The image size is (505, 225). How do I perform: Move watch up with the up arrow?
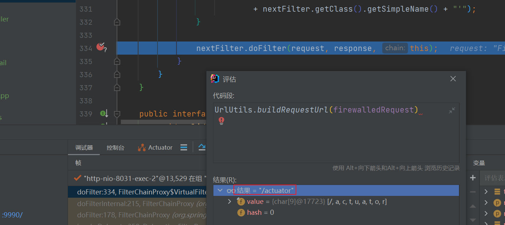click(x=473, y=206)
